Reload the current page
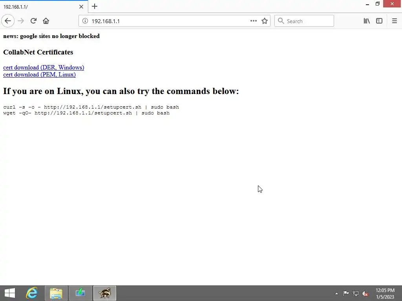The height and width of the screenshot is (301, 402). [33, 21]
